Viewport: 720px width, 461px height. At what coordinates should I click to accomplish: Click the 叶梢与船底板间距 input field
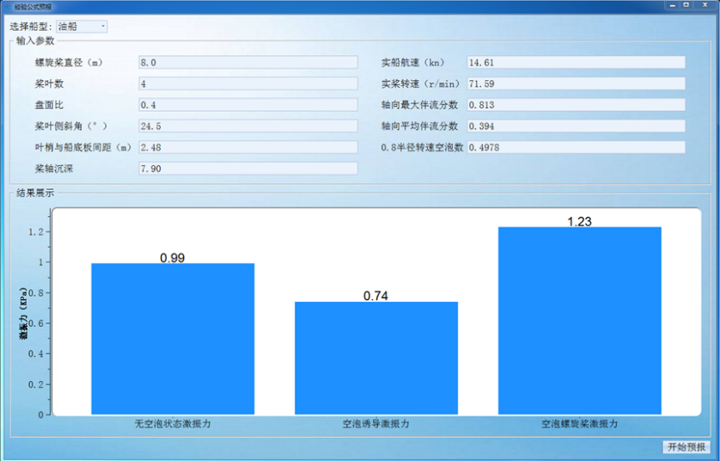pos(247,147)
